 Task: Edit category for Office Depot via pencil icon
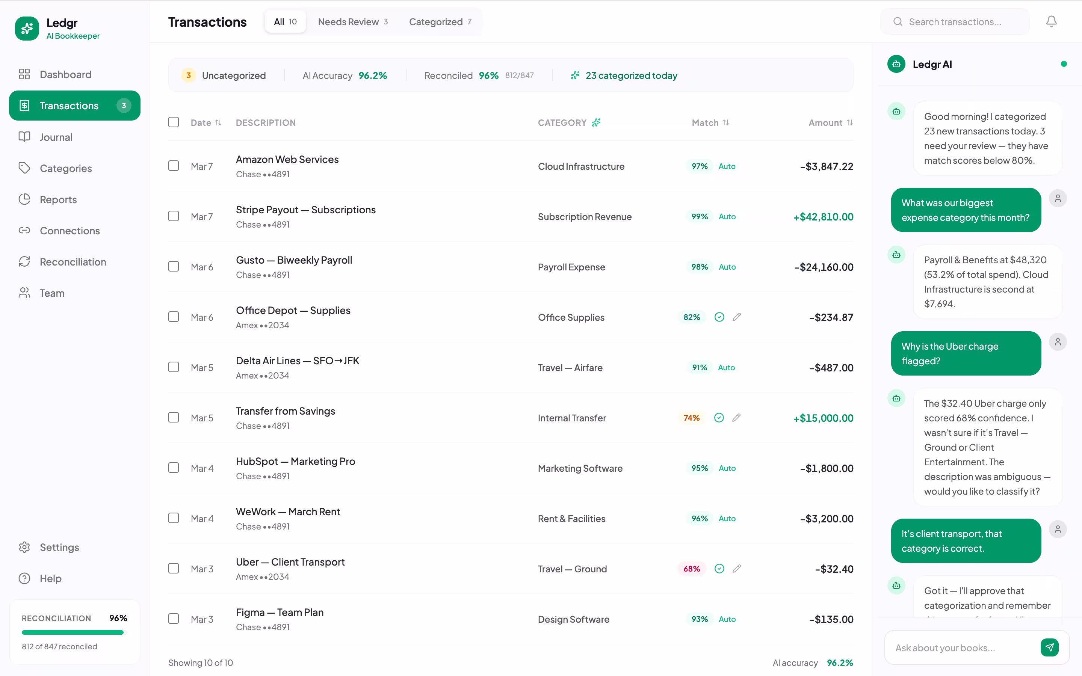click(737, 317)
